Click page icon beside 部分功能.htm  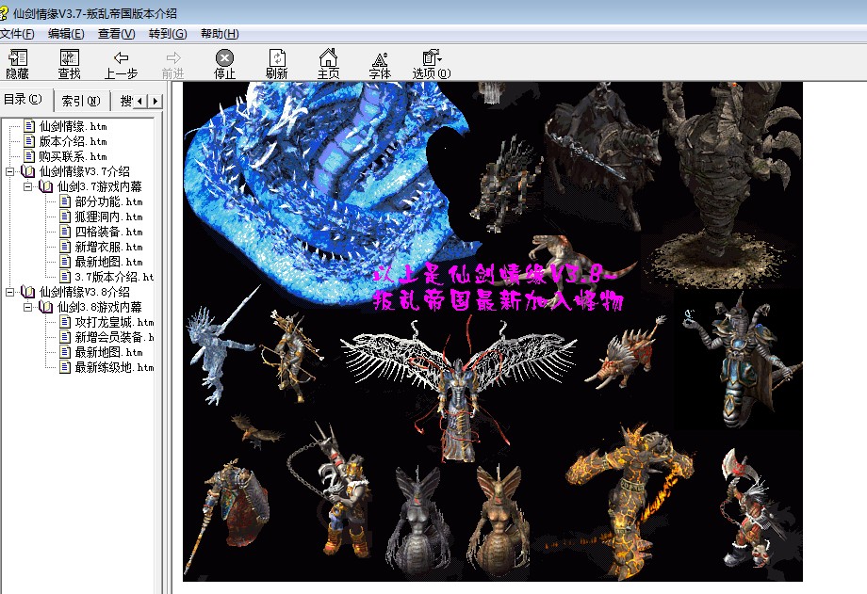[x=65, y=201]
